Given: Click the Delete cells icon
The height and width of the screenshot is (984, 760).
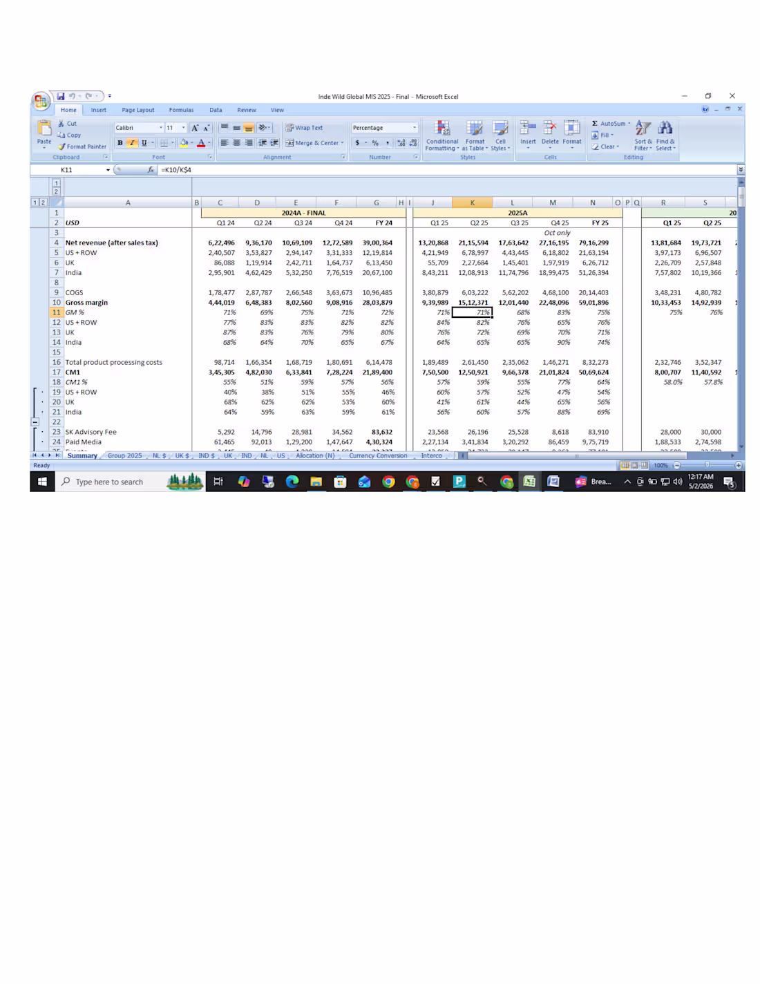Looking at the screenshot, I should tap(550, 128).
